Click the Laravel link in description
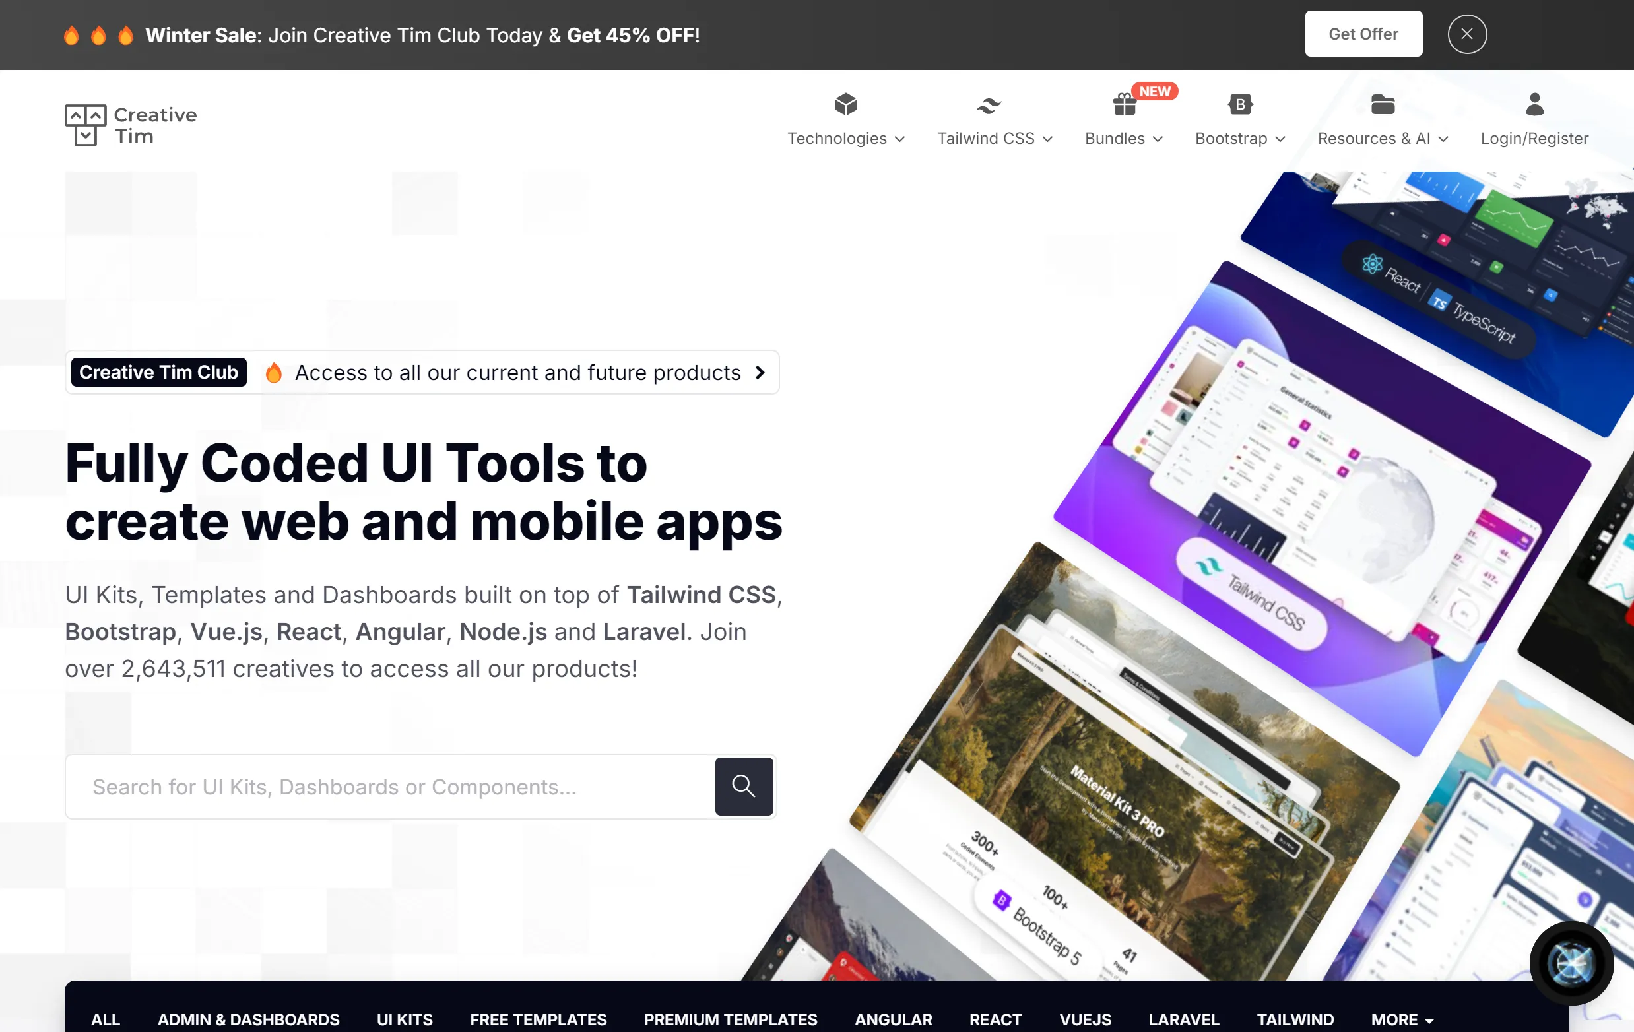The width and height of the screenshot is (1634, 1032). click(x=644, y=631)
